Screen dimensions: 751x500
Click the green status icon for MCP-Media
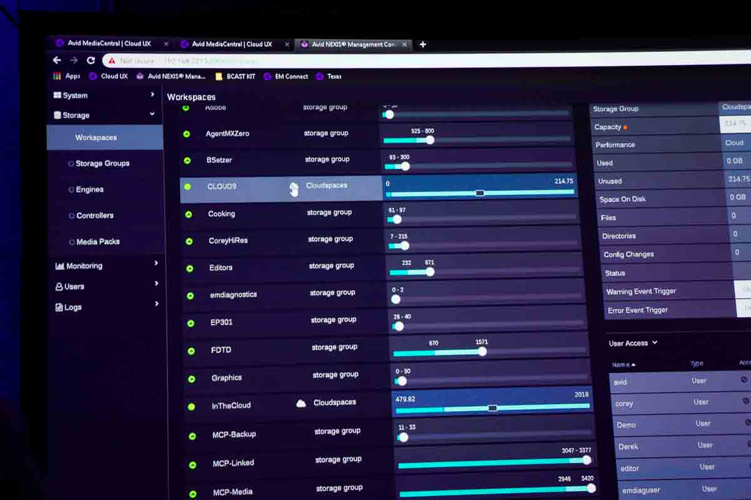click(x=193, y=492)
